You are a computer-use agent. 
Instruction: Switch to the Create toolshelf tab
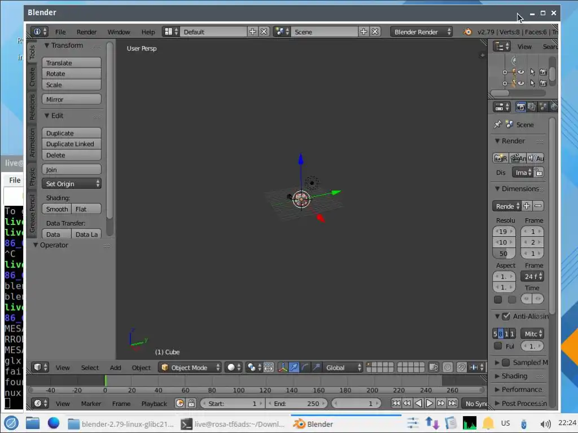[32, 77]
